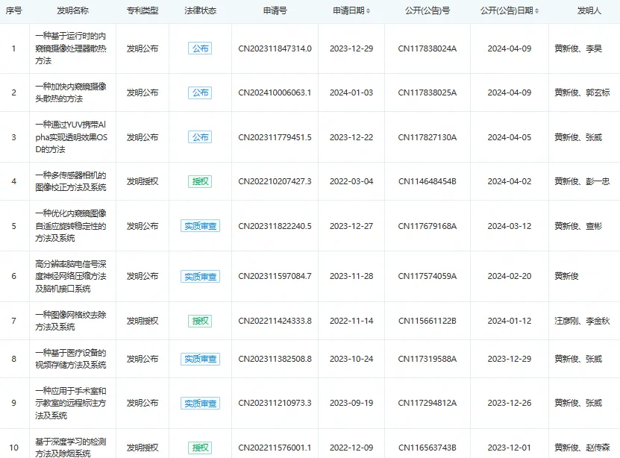
Task: Select application number CN202211424333.8
Action: pos(275,321)
